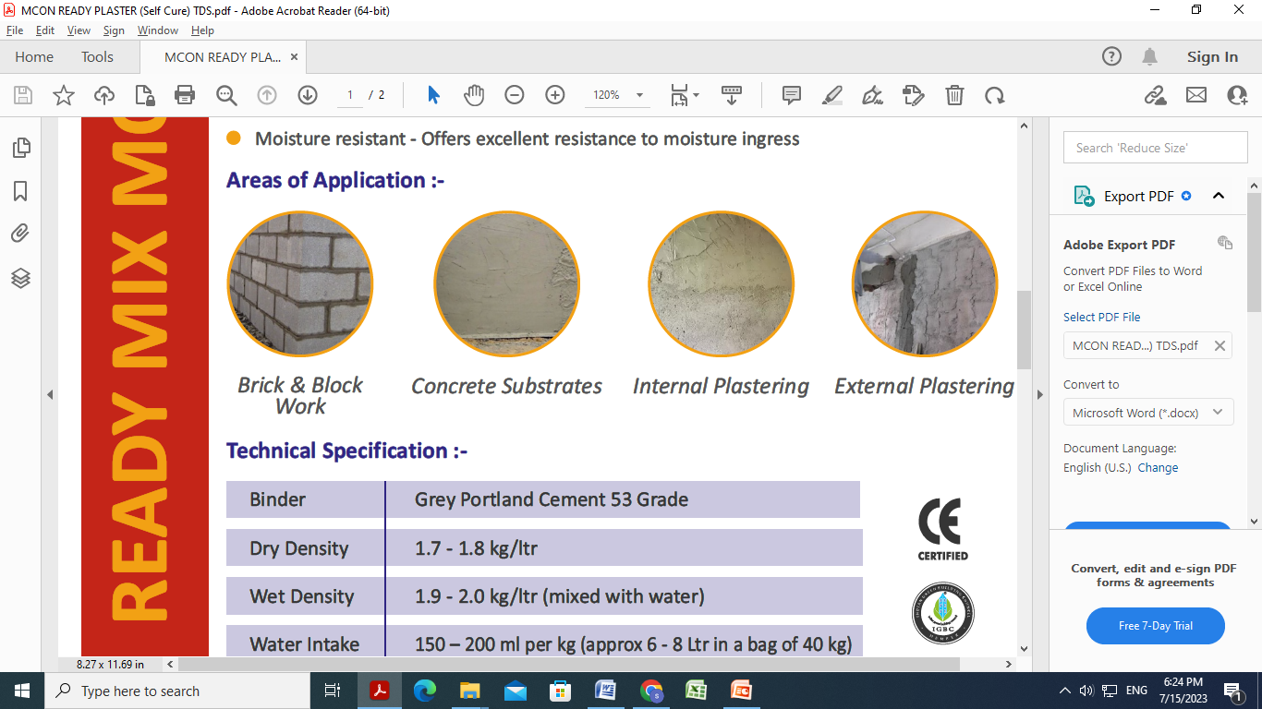Collapse the Export PDF section chevron
The width and height of the screenshot is (1262, 709).
click(1218, 196)
